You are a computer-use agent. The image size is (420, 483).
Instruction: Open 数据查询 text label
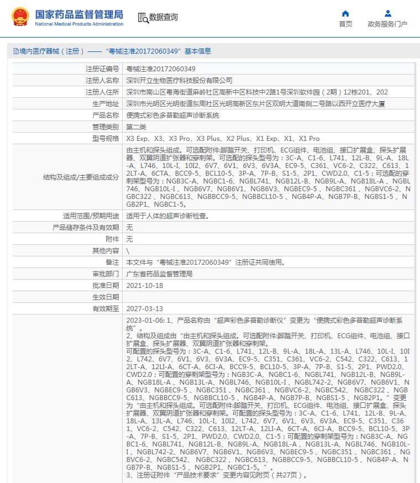pos(164,18)
